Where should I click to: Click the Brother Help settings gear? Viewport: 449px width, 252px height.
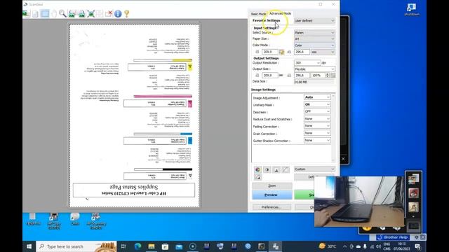pos(417,237)
